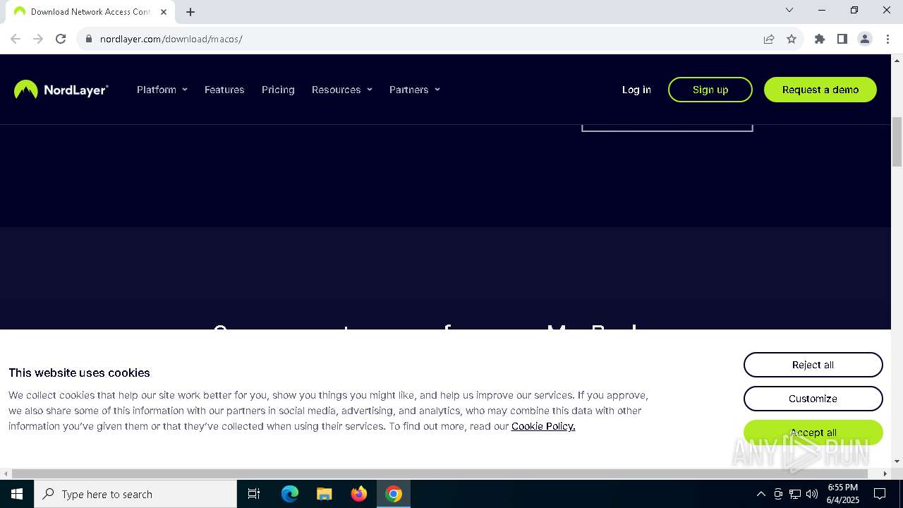The image size is (903, 508).
Task: Open the taskbar clock showing 6:55 PM
Action: pyautogui.click(x=843, y=494)
